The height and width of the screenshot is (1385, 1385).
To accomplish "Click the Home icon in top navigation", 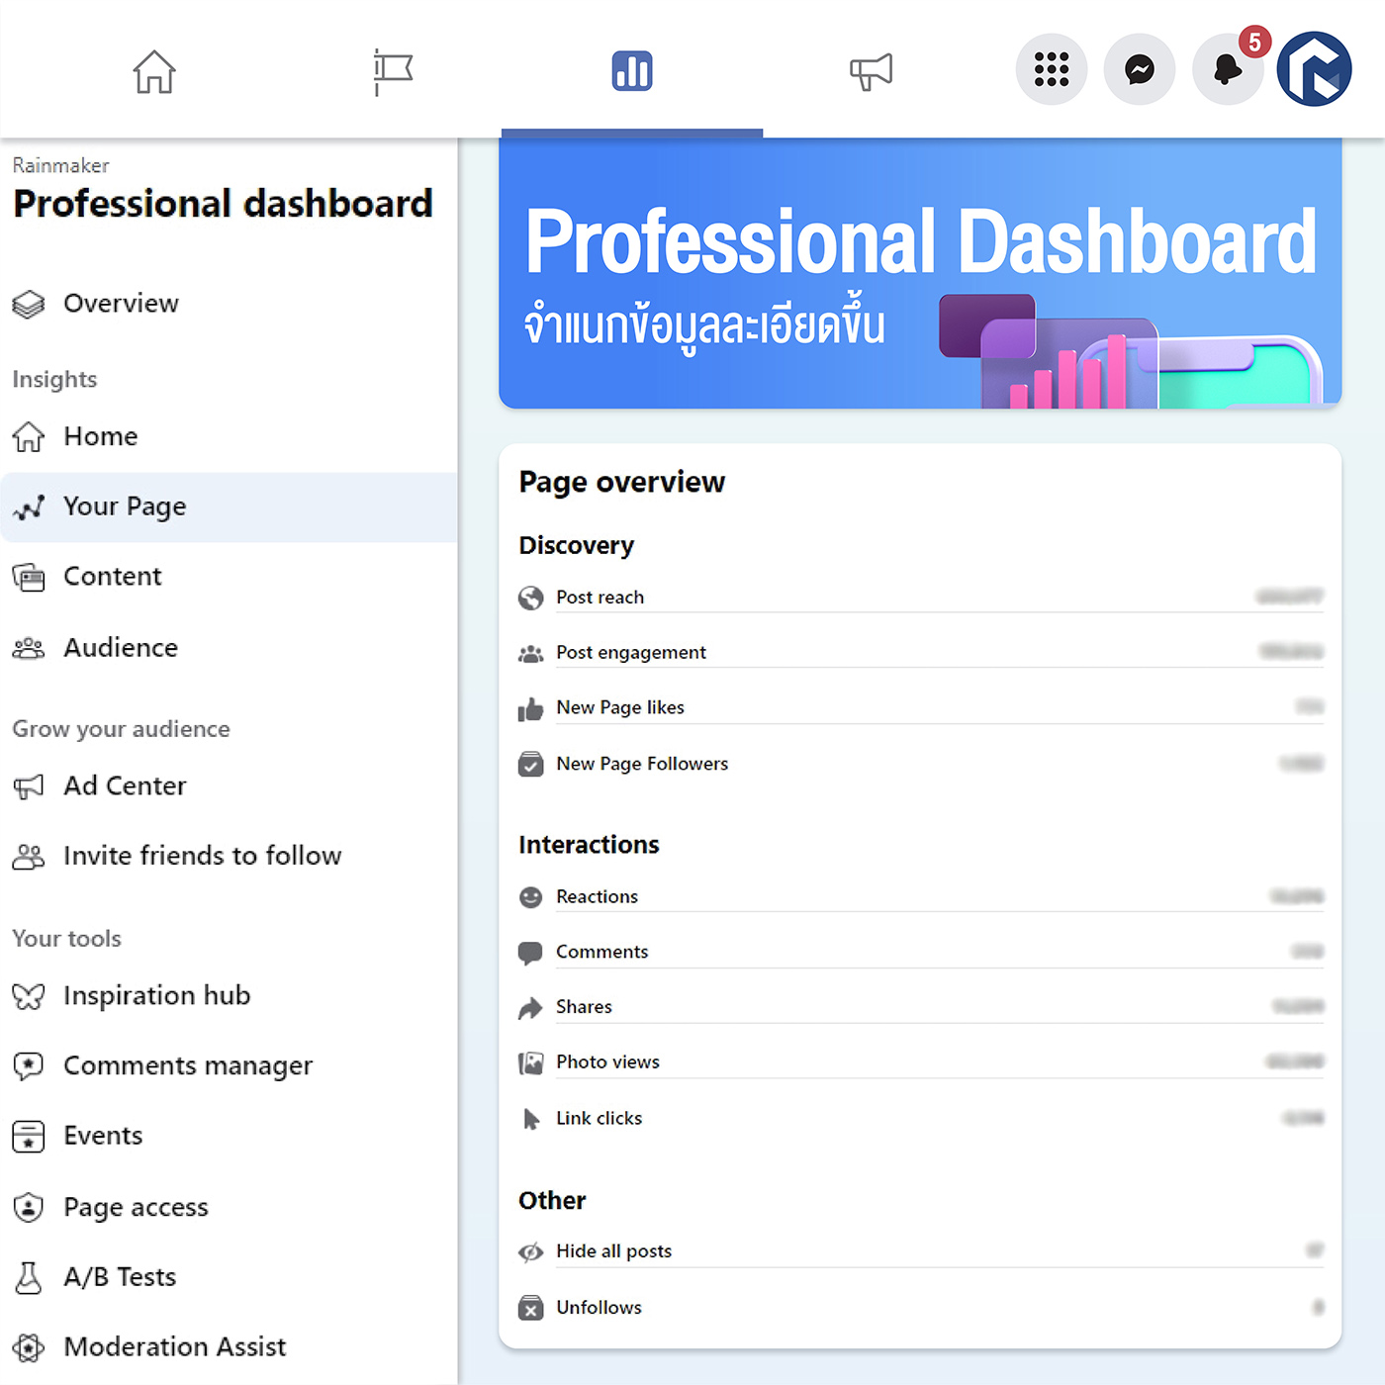I will (x=154, y=71).
